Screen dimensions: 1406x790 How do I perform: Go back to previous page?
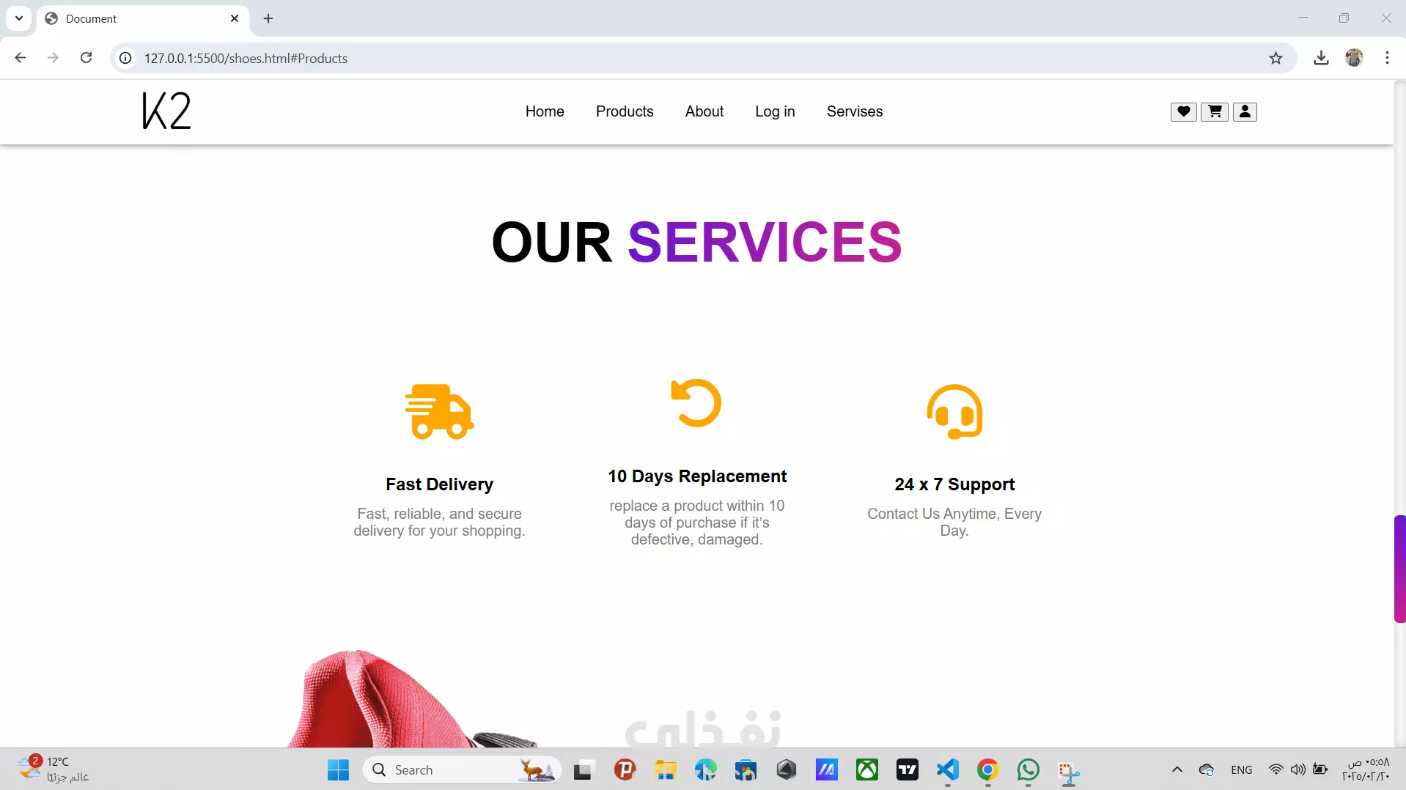21,58
